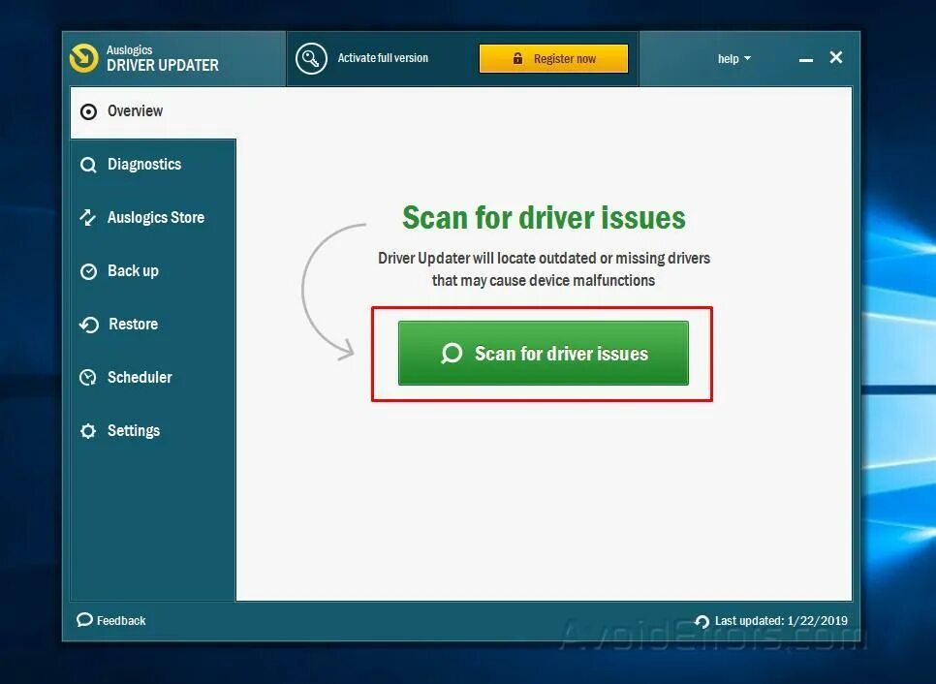Click the Back up checkmark clock icon
The width and height of the screenshot is (936, 684).
[x=88, y=271]
